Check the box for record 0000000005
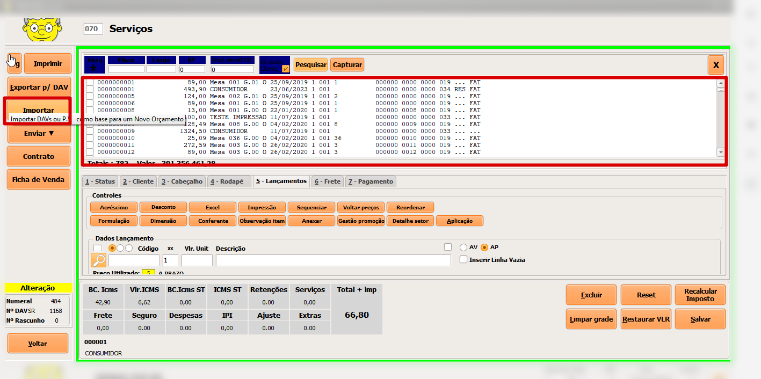The width and height of the screenshot is (761, 379). 90,97
